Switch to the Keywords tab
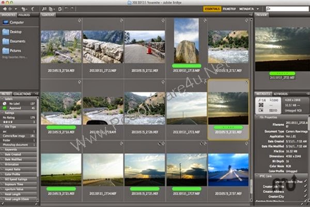 point(281,94)
